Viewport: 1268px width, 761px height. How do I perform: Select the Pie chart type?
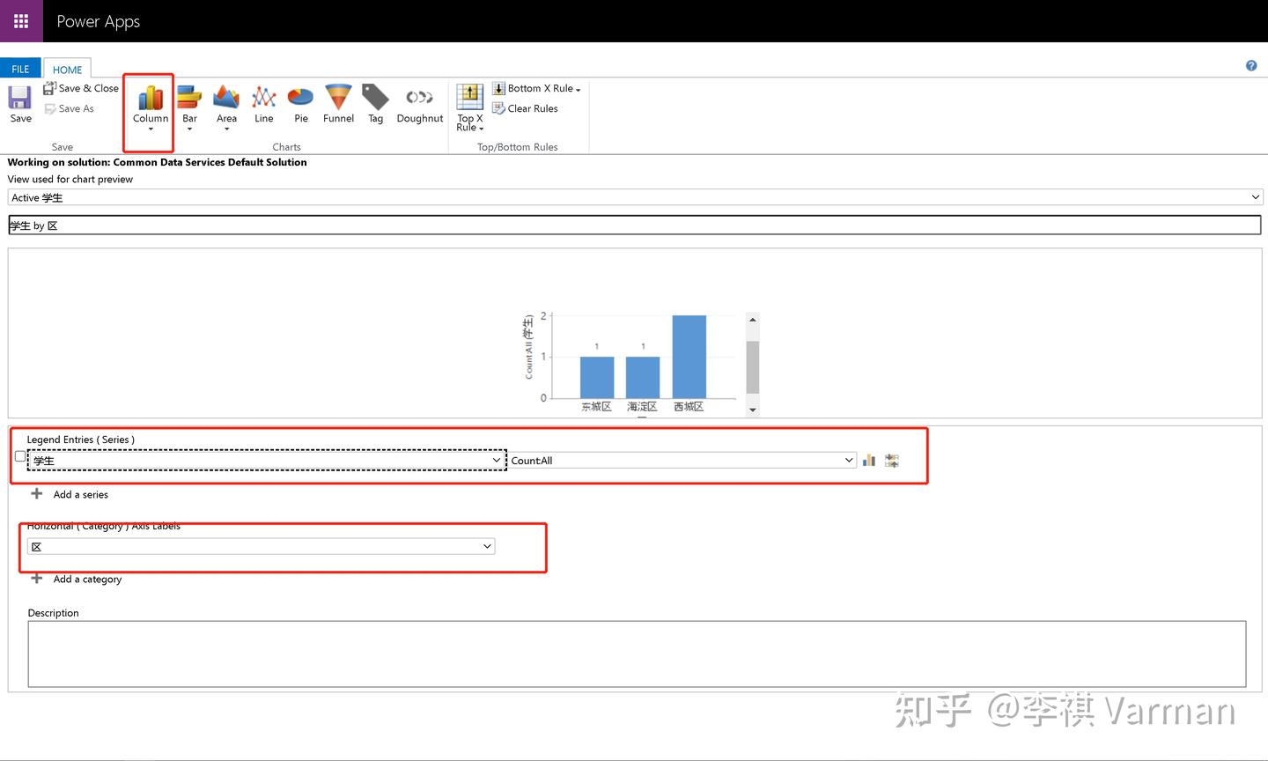click(x=301, y=104)
